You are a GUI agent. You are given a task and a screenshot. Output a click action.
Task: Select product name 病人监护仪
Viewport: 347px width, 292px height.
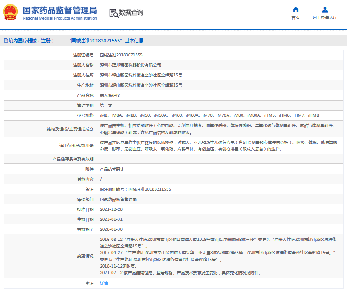click(x=110, y=95)
